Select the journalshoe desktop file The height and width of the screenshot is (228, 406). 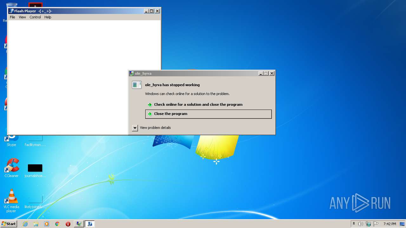tap(35, 171)
